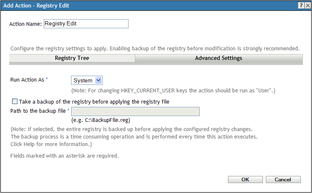Close the Add Action dialog
Image resolution: width=312 pixels, height=193 pixels.
coord(307,5)
